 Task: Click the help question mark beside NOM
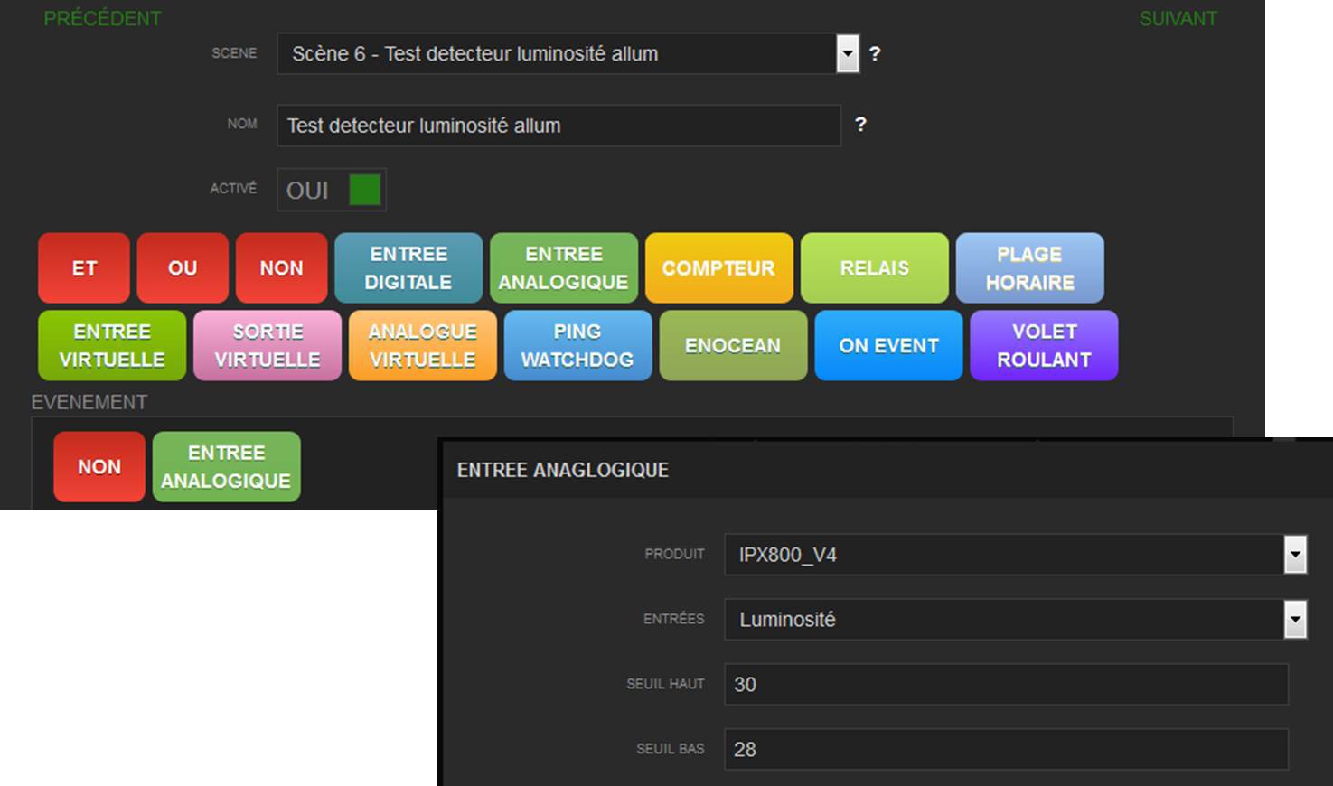(860, 125)
